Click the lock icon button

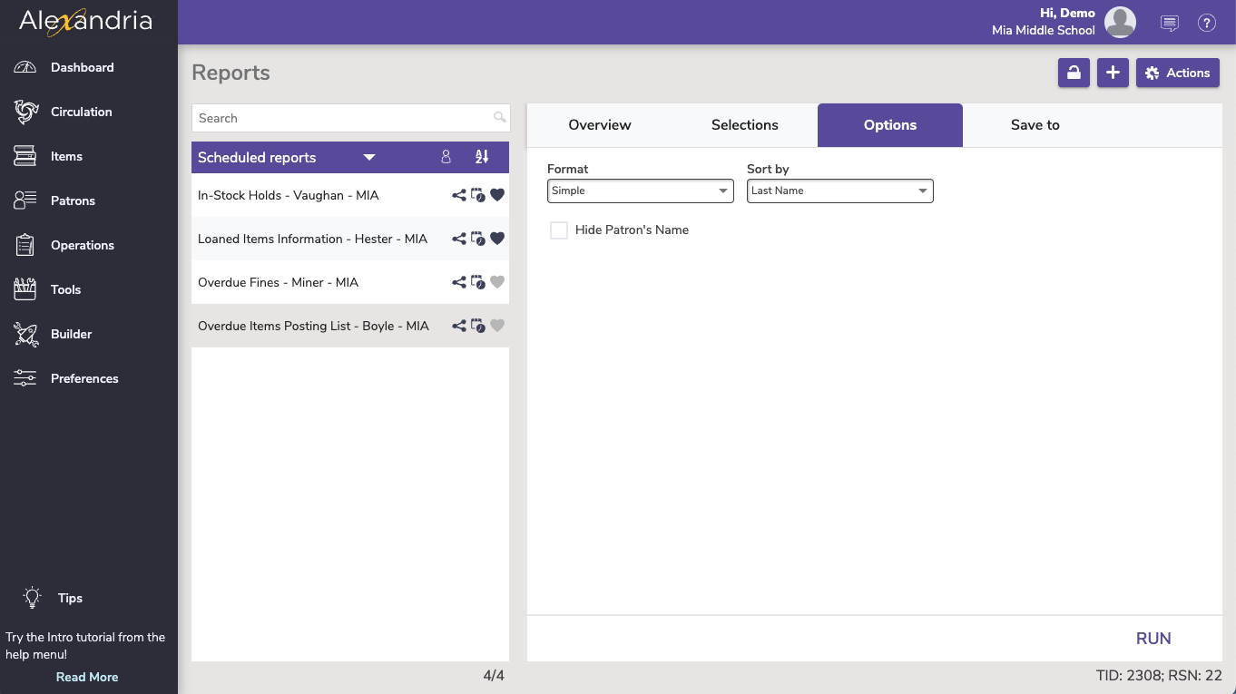tap(1074, 73)
